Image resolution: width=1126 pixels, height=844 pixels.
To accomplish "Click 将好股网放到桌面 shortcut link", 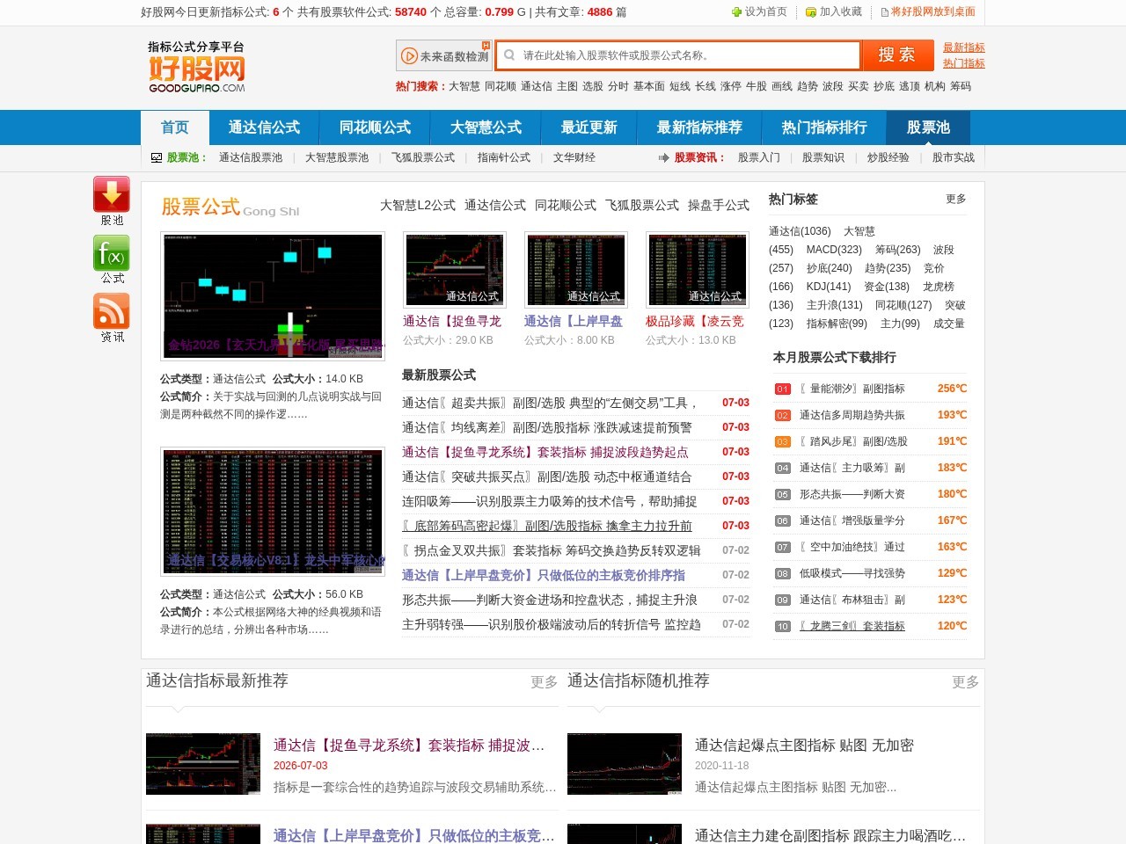I will 928,12.
